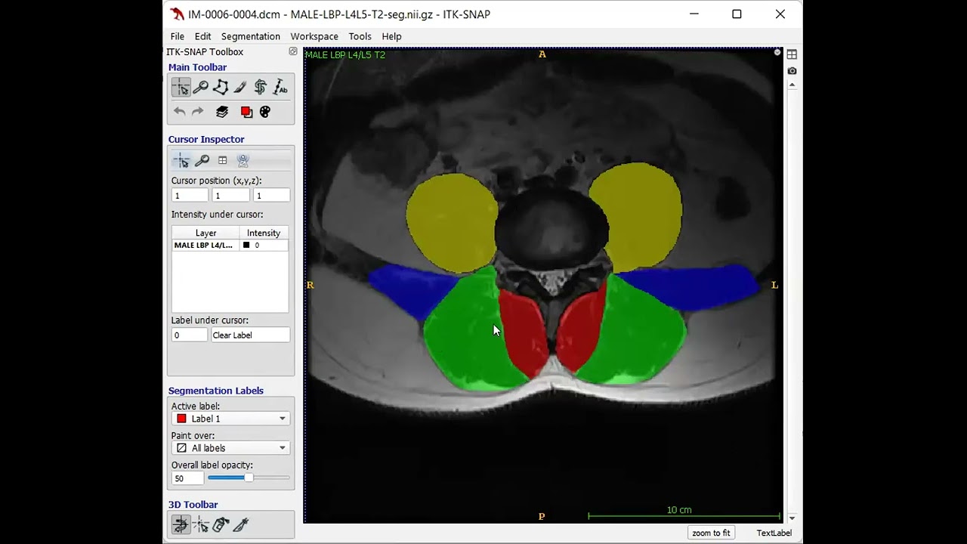Select the 3D spray can tool
The height and width of the screenshot is (544, 967).
(x=221, y=524)
